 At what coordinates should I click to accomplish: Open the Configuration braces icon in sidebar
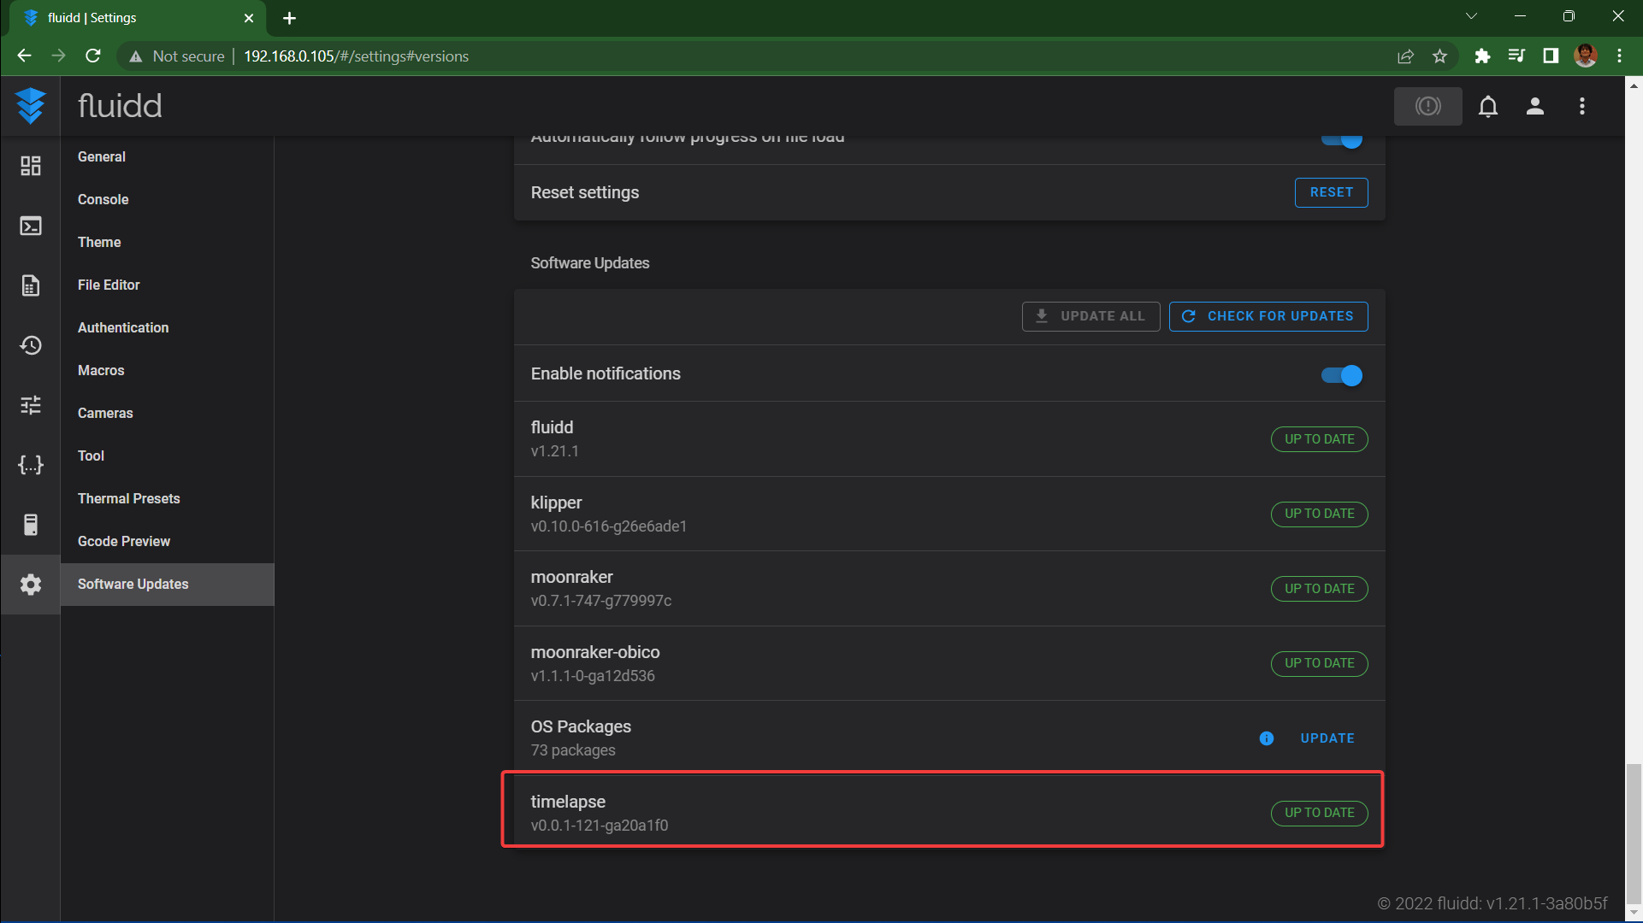(x=31, y=465)
